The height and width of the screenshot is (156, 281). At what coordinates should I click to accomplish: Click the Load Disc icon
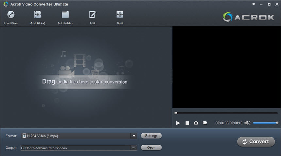click(11, 14)
